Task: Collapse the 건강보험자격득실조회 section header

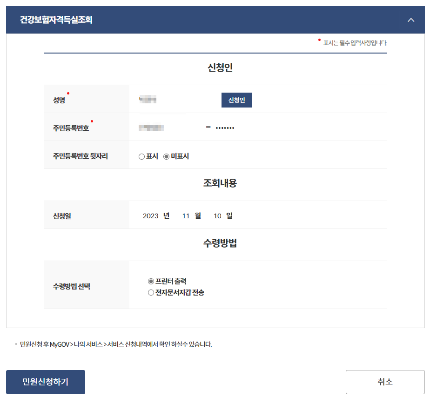Action: [x=410, y=20]
